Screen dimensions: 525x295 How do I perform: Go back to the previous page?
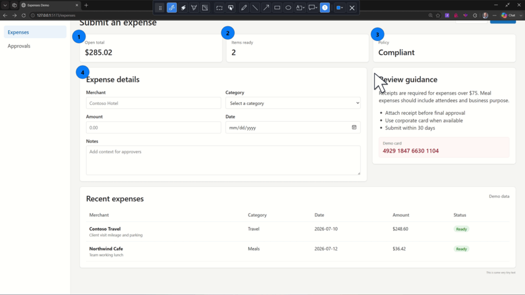5,15
